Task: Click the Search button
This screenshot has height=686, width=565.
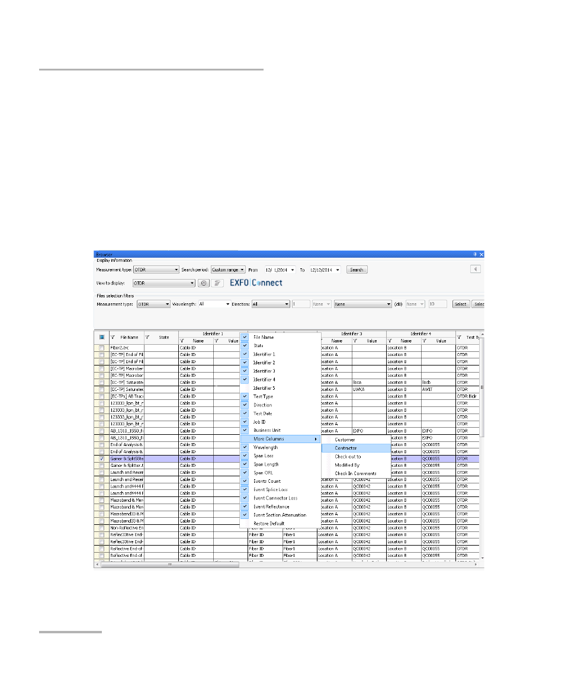Action: point(357,270)
